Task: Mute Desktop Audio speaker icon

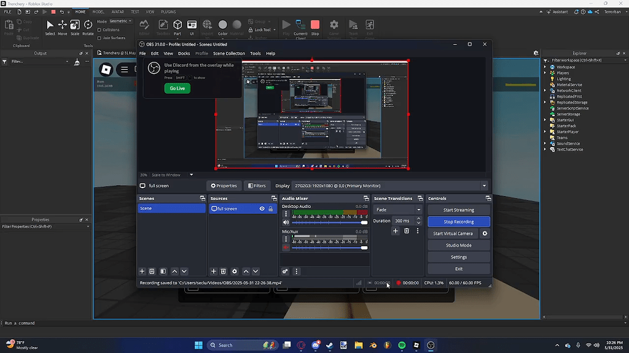Action: [x=286, y=222]
